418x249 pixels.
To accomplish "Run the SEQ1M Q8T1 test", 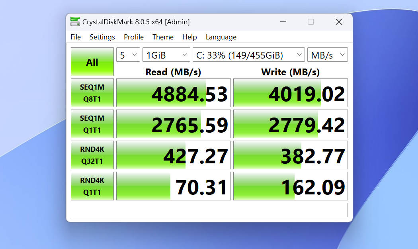I will click(x=92, y=93).
